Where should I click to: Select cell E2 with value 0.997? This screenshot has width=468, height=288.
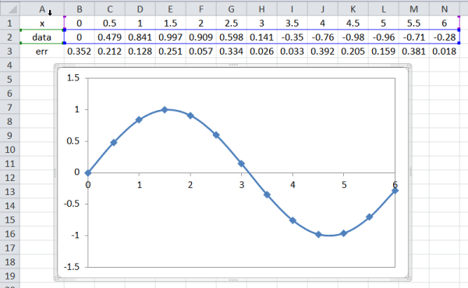pyautogui.click(x=170, y=37)
